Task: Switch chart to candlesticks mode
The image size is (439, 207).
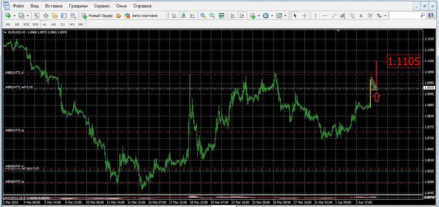Action: click(183, 16)
